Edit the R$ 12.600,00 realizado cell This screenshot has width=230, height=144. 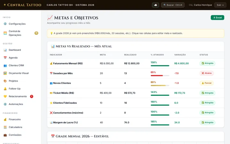pyautogui.click(x=132, y=63)
